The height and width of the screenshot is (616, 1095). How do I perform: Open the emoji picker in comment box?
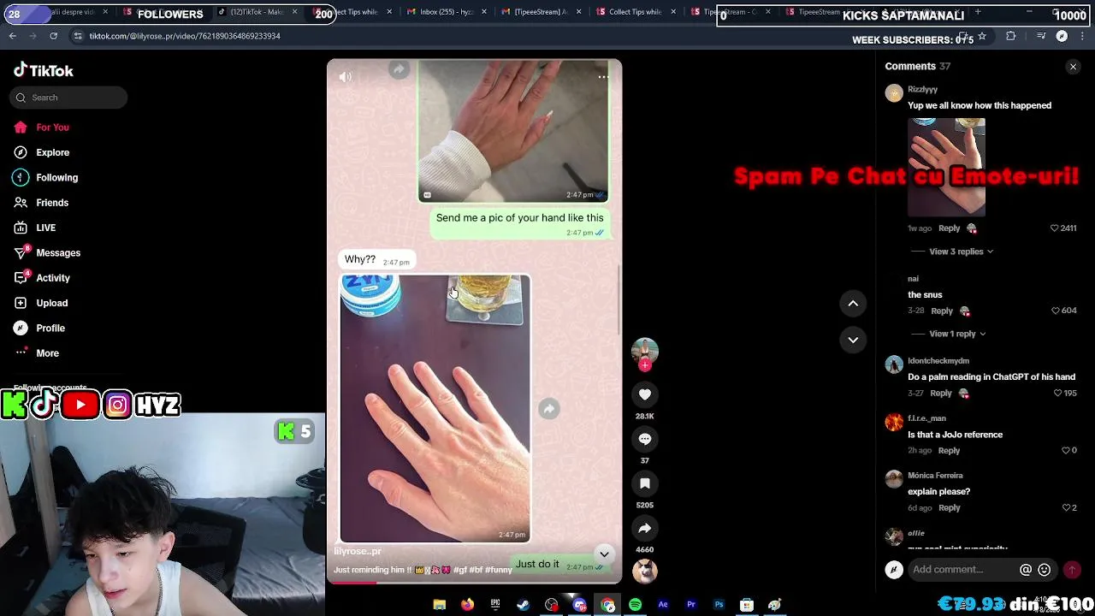[1044, 570]
